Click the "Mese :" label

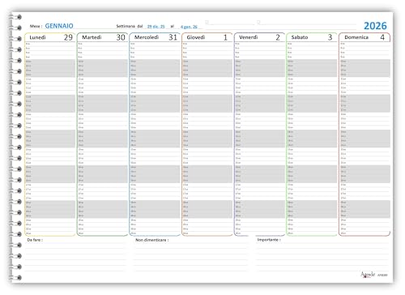pos(36,26)
